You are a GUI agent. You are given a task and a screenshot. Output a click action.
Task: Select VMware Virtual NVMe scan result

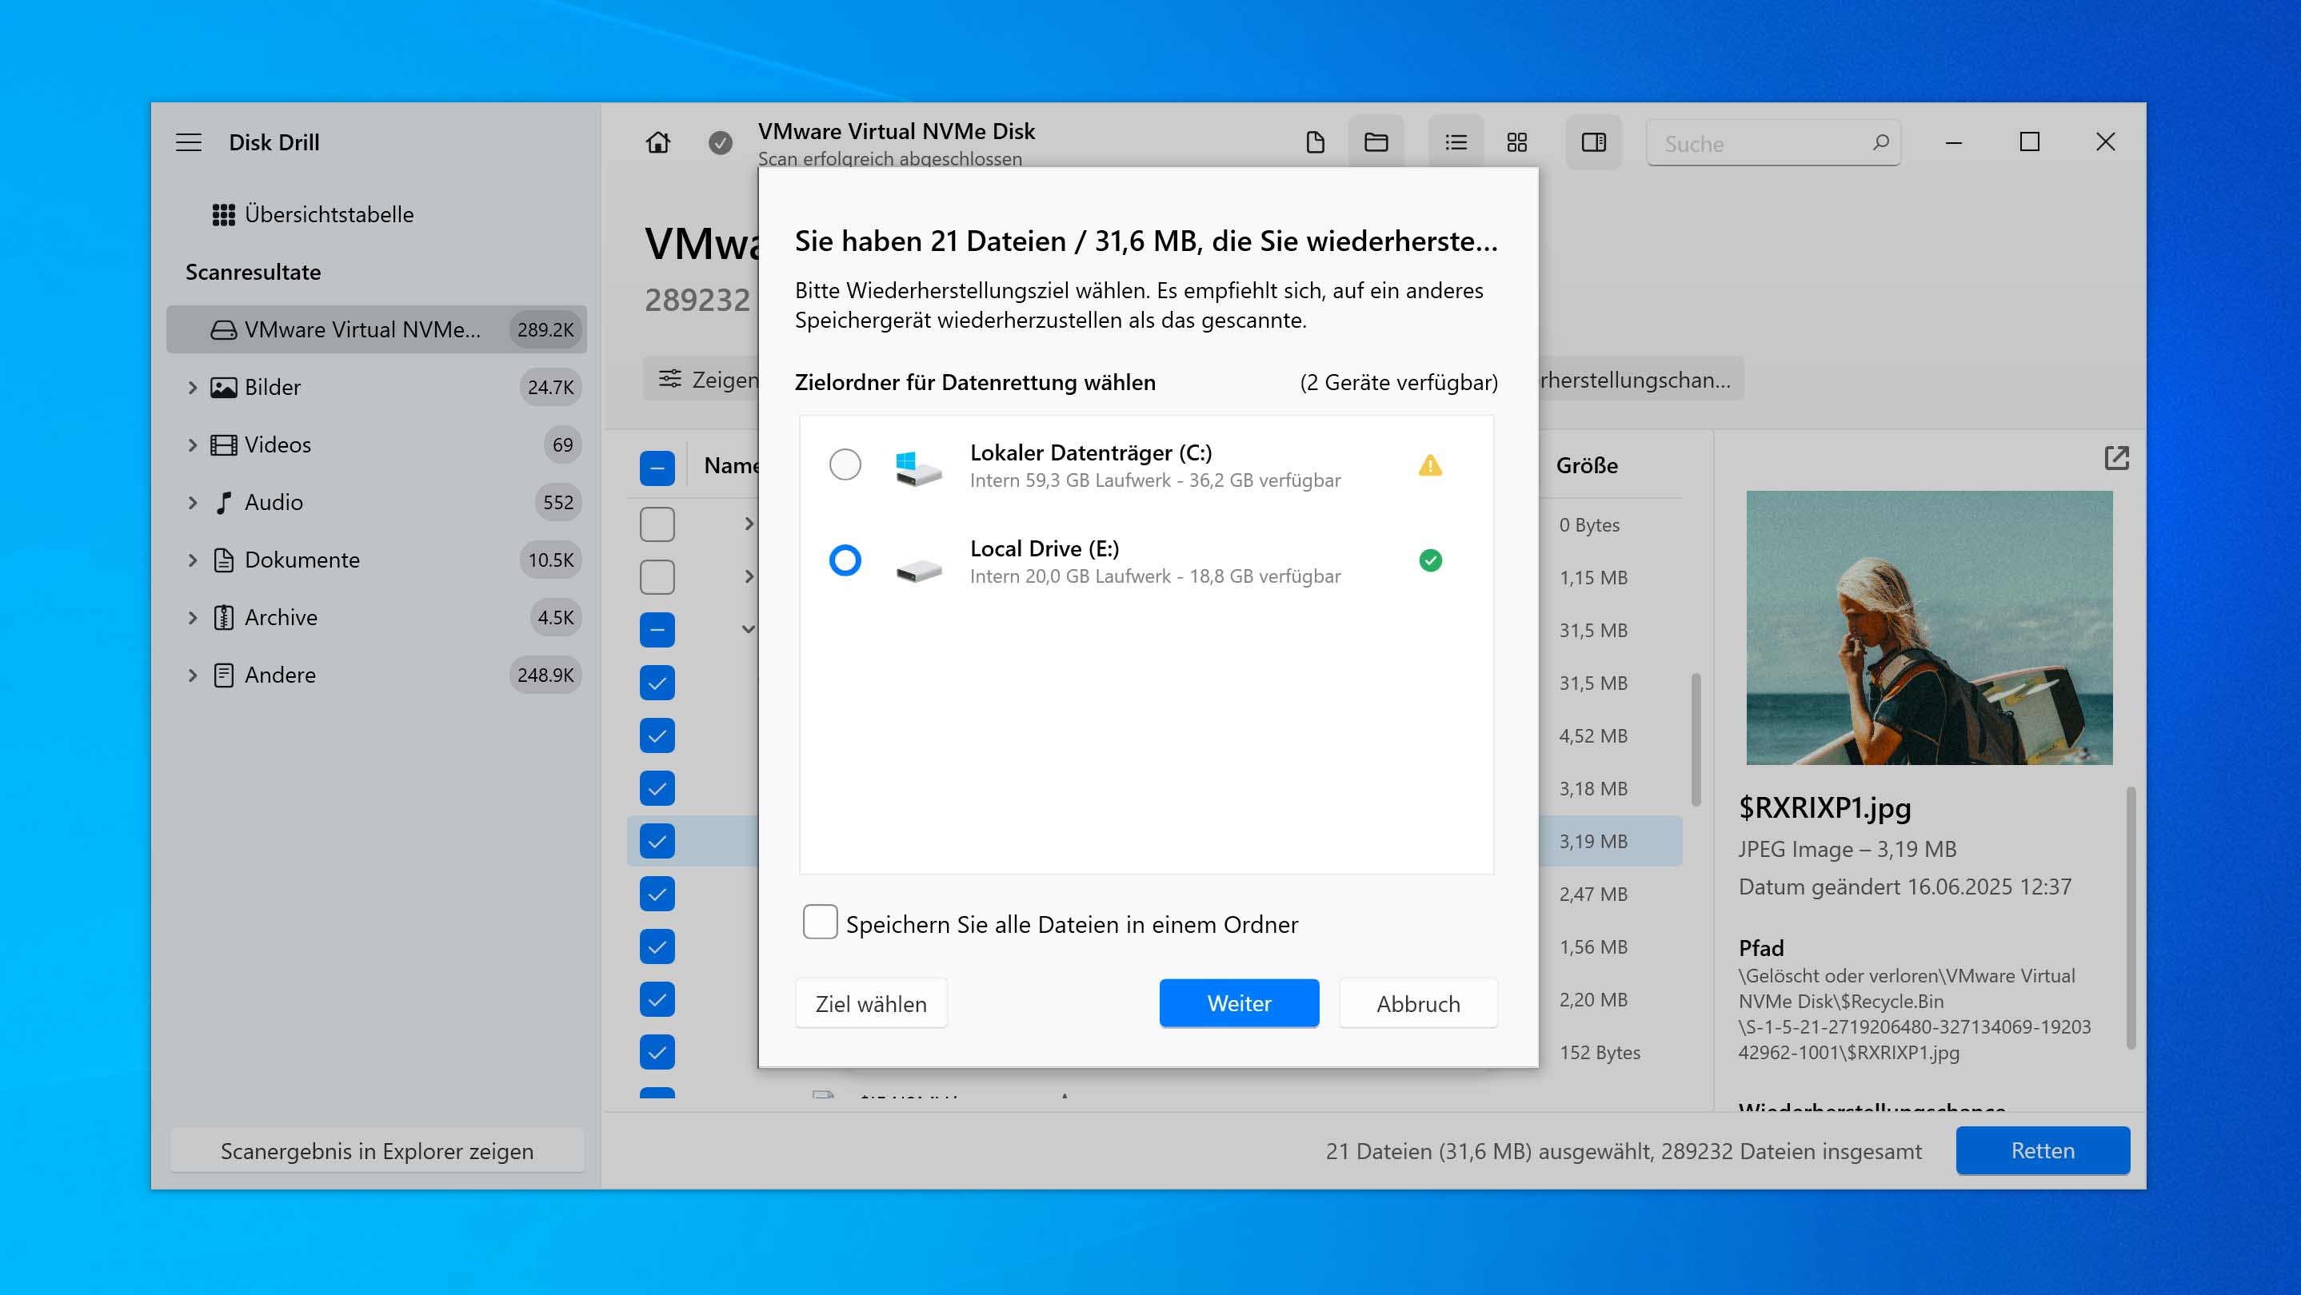tap(376, 329)
